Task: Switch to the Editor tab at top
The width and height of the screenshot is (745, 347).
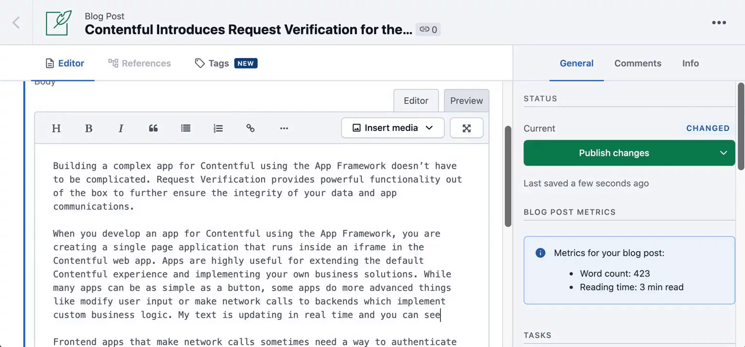Action: tap(64, 63)
